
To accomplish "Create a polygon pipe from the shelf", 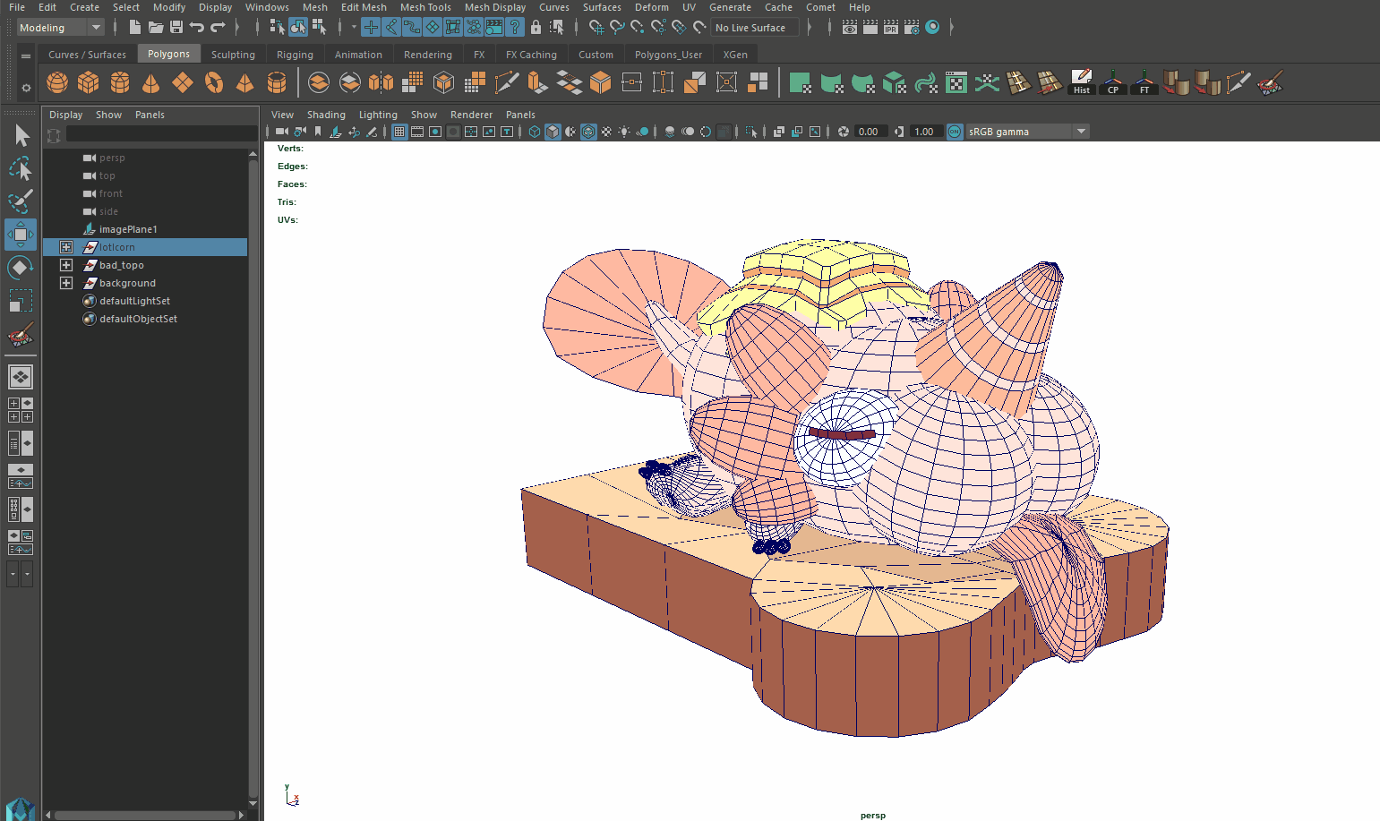I will click(x=277, y=83).
